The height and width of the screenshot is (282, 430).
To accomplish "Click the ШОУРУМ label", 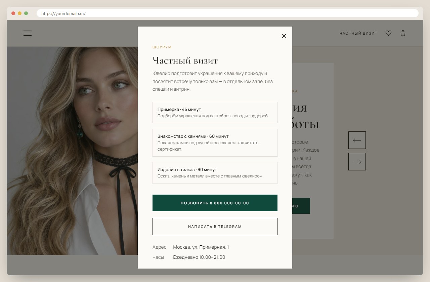I will (x=162, y=47).
